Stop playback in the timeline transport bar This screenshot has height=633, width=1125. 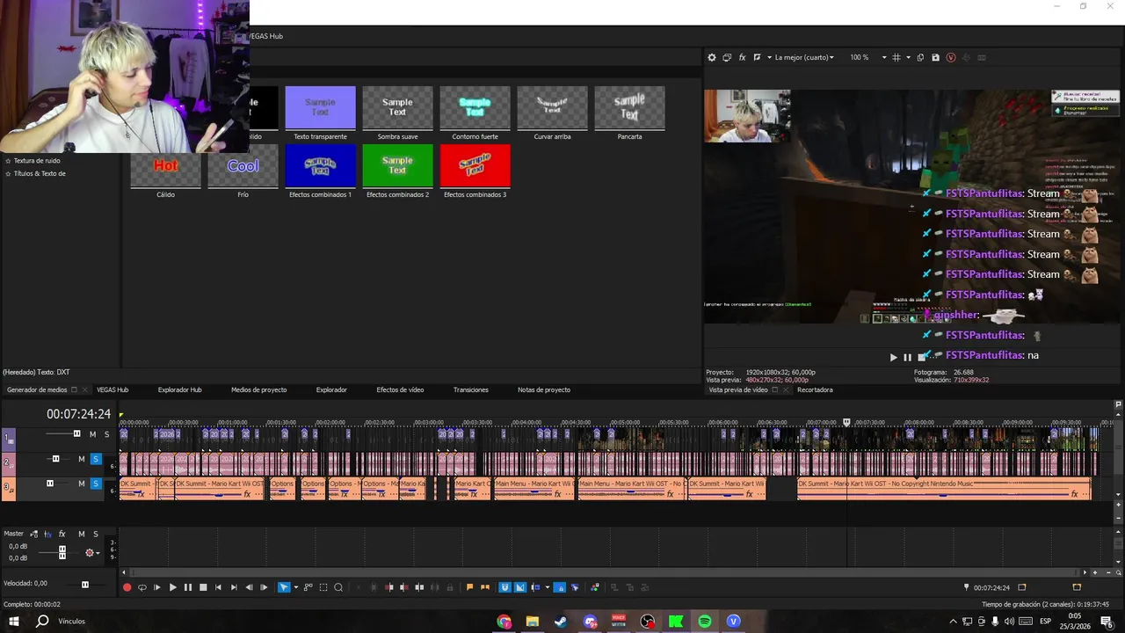coord(203,587)
